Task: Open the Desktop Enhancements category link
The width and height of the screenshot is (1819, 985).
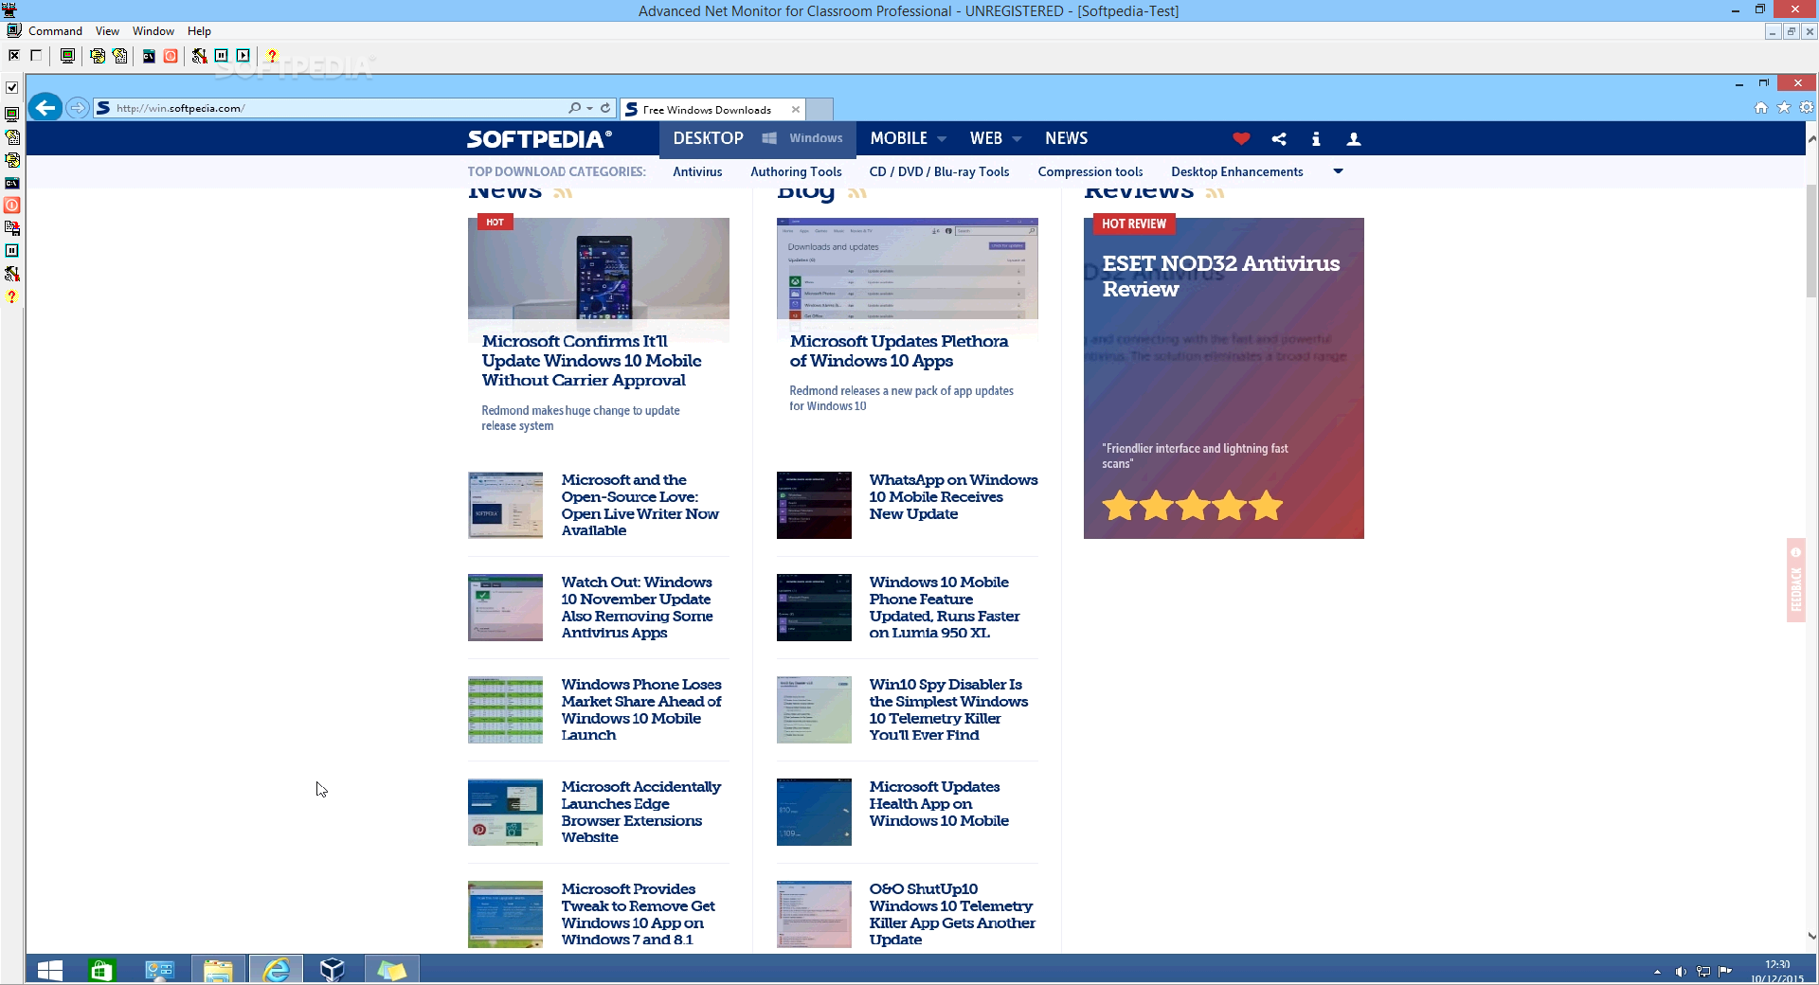Action: pyautogui.click(x=1236, y=171)
